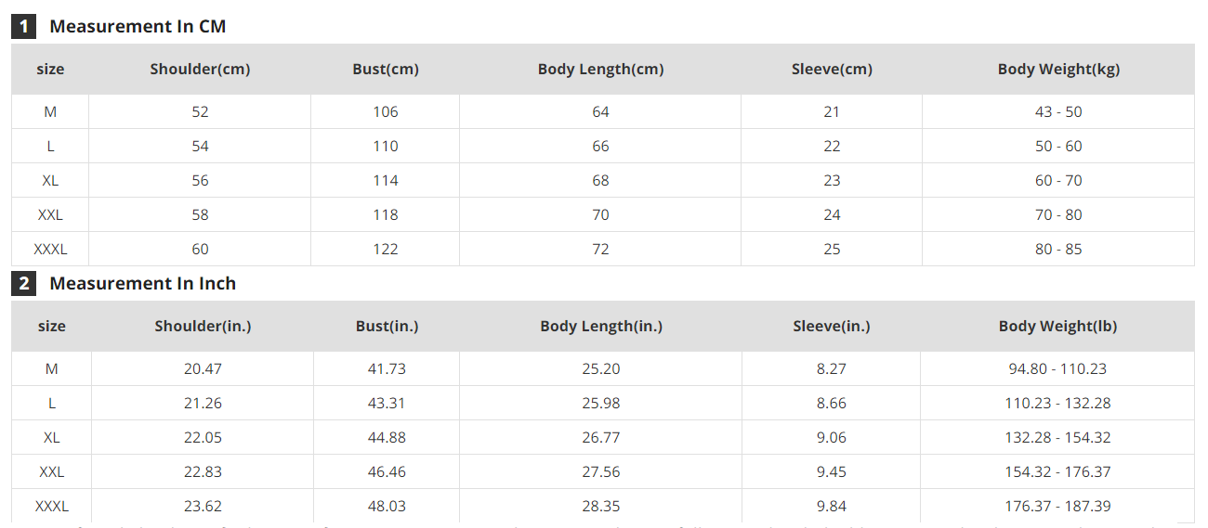Click the Shoulder(in.) column header
1208x528 pixels.
tap(203, 326)
